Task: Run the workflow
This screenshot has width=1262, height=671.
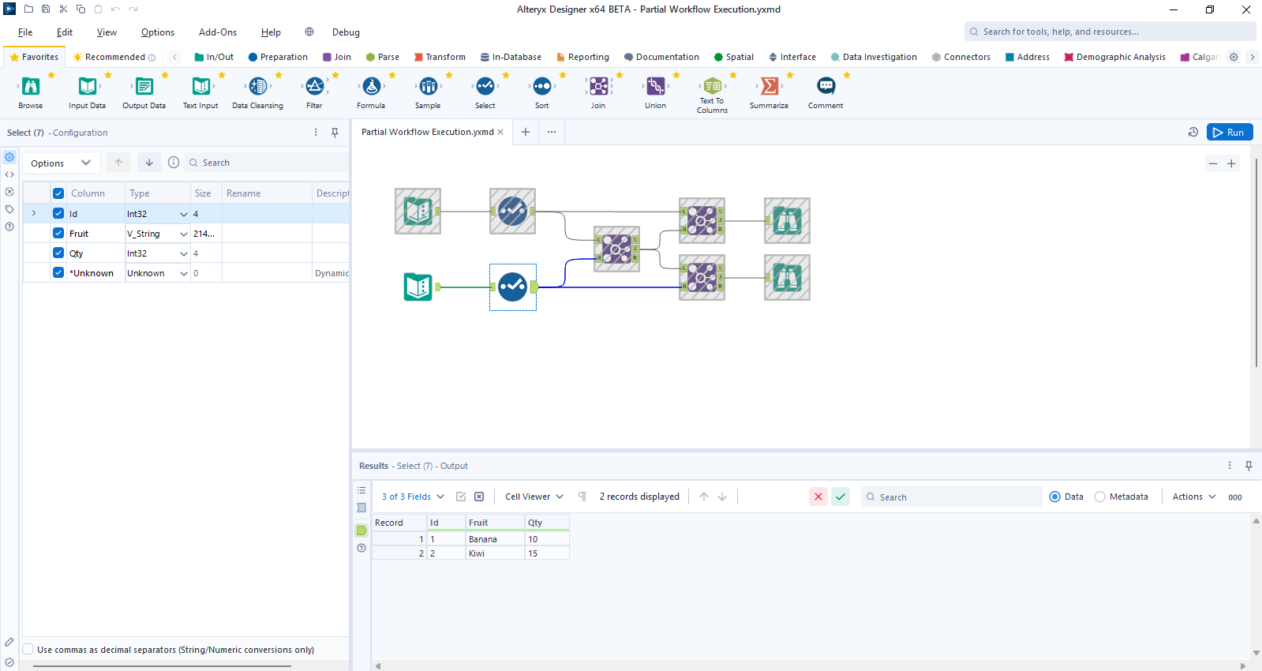Action: pyautogui.click(x=1230, y=132)
